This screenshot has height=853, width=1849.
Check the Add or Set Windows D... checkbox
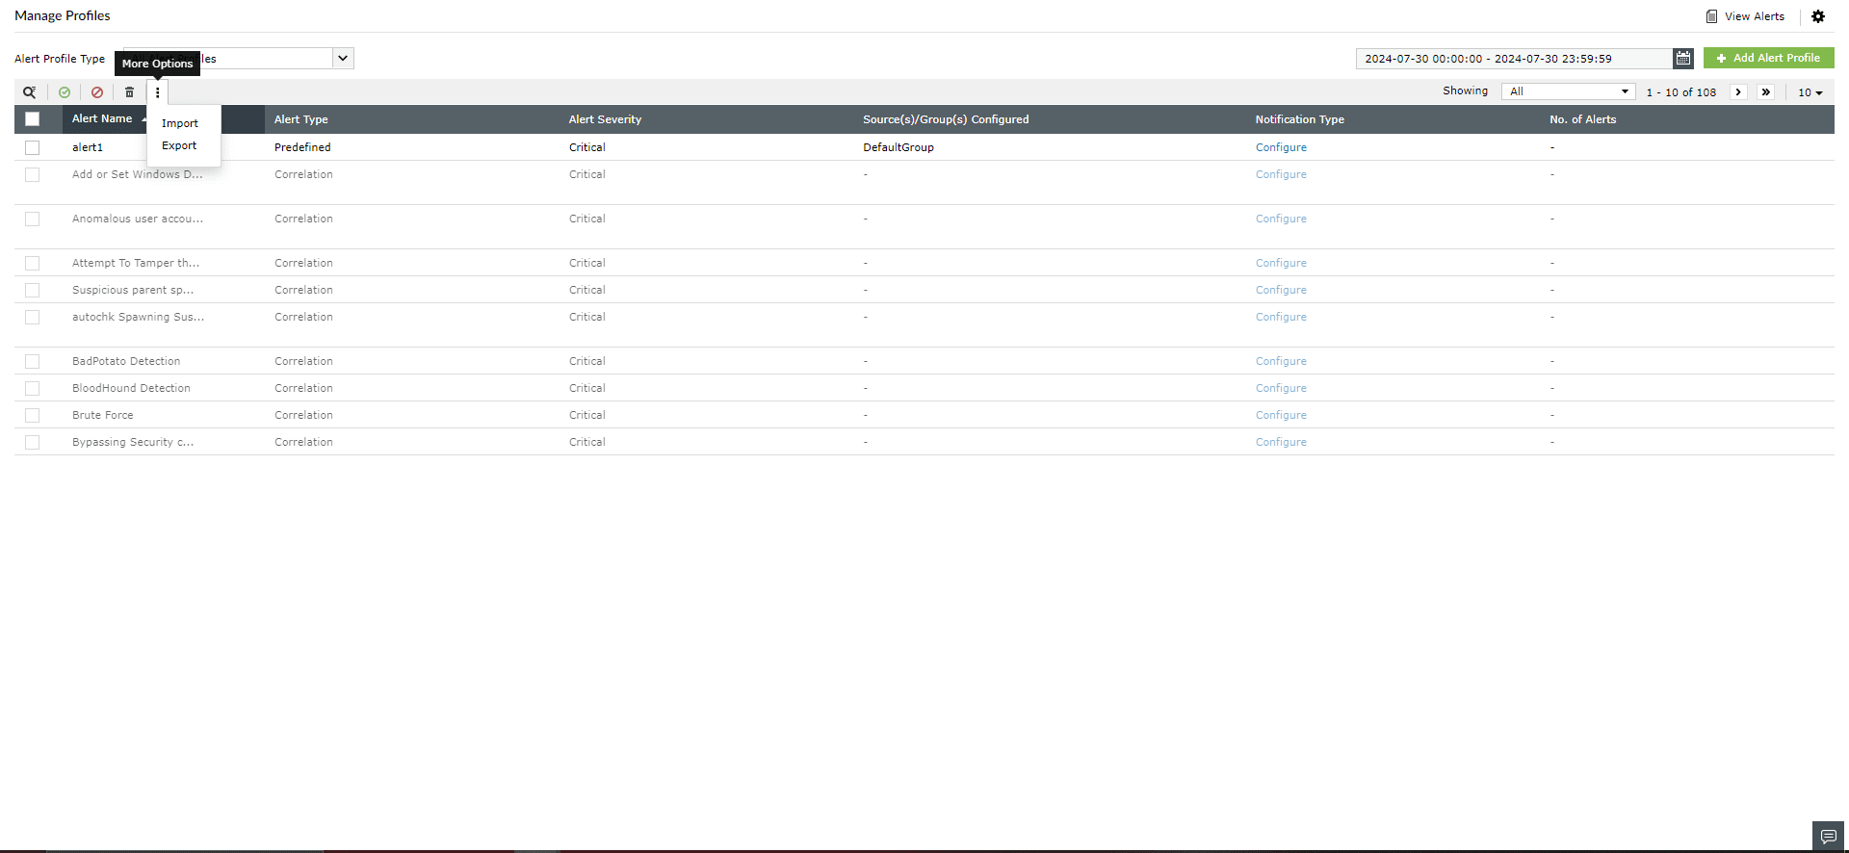point(33,174)
